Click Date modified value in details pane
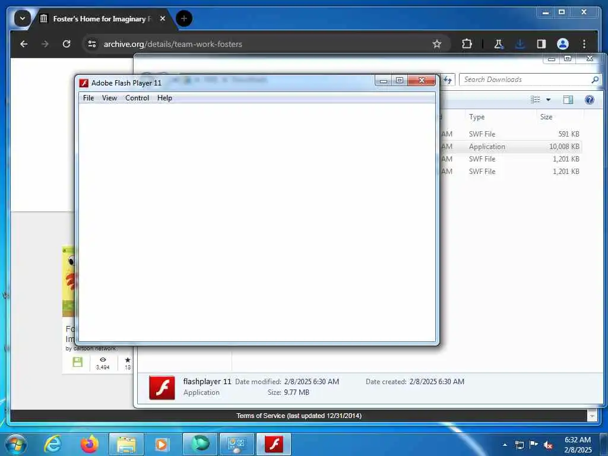This screenshot has height=456, width=608. tap(311, 382)
